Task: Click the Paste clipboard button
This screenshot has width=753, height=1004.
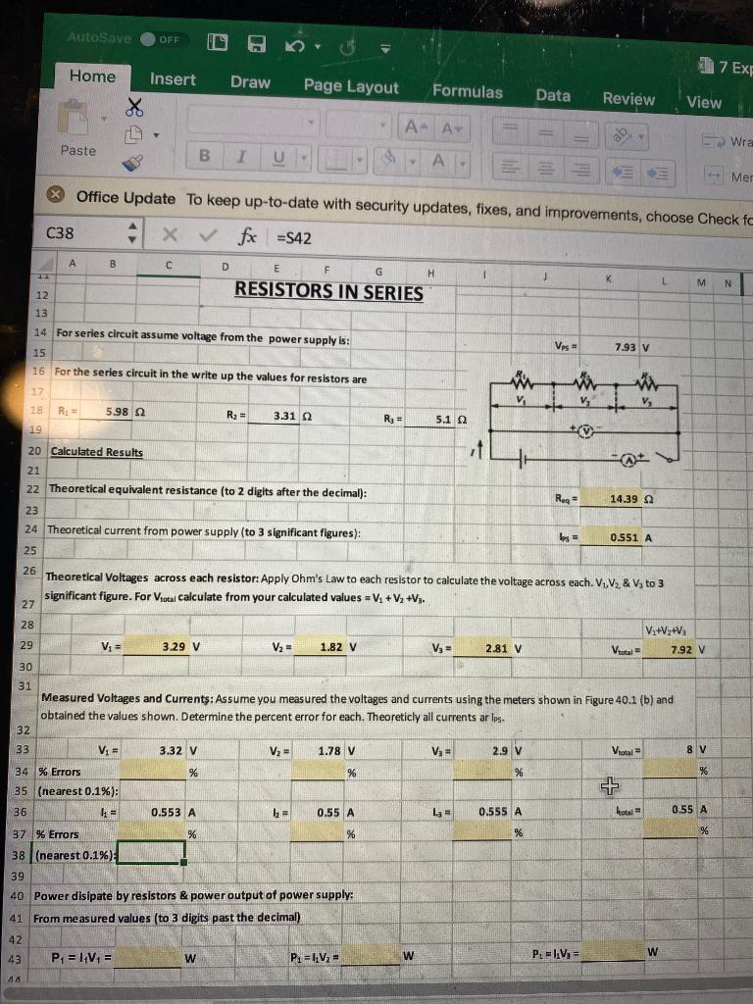Action: [76, 128]
